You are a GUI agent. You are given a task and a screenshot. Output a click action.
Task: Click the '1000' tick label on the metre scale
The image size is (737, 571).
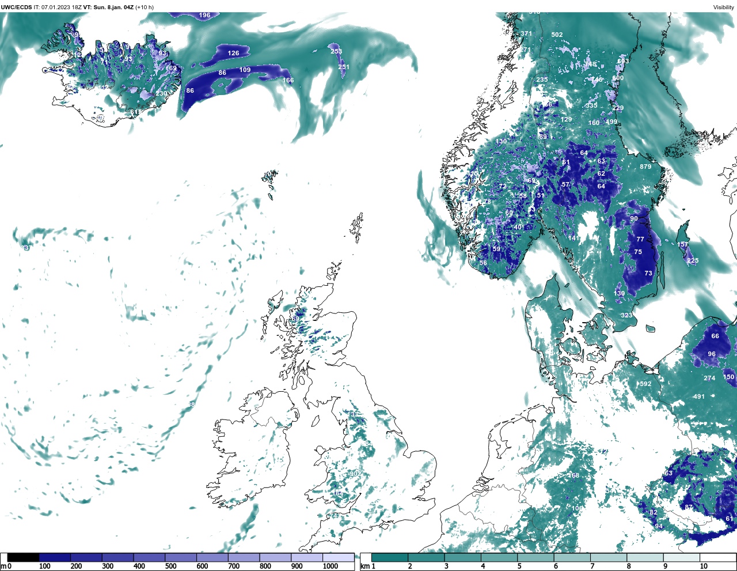[330, 566]
